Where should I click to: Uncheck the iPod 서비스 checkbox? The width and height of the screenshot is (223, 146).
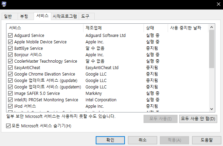(10, 106)
